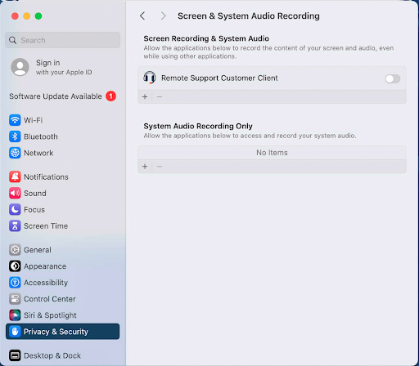Click System Audio Recording Only heading
The height and width of the screenshot is (366, 419).
tap(198, 126)
